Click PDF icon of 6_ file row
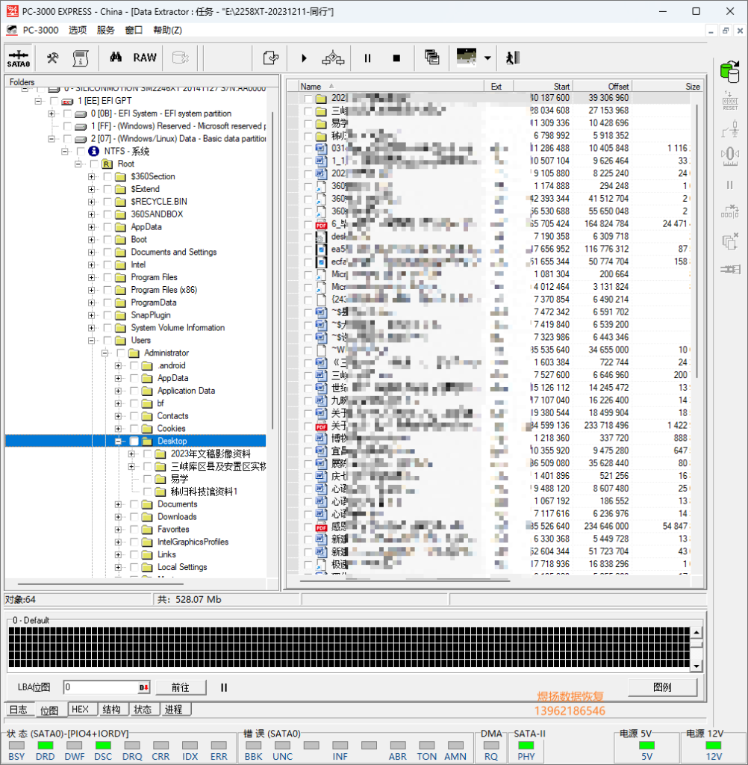The height and width of the screenshot is (765, 748). pyautogui.click(x=321, y=224)
